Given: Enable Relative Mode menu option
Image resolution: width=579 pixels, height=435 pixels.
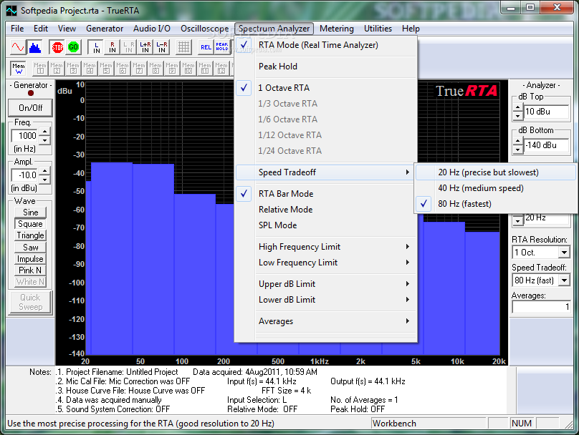Looking at the screenshot, I should pos(326,210).
